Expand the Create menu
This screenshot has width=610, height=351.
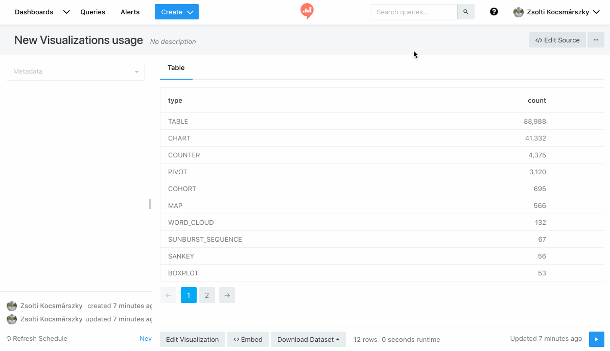pyautogui.click(x=176, y=11)
